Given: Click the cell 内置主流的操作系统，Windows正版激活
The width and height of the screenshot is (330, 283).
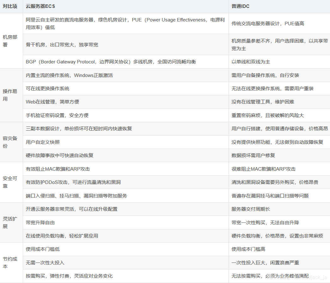Looking at the screenshot, I should click(126, 75).
